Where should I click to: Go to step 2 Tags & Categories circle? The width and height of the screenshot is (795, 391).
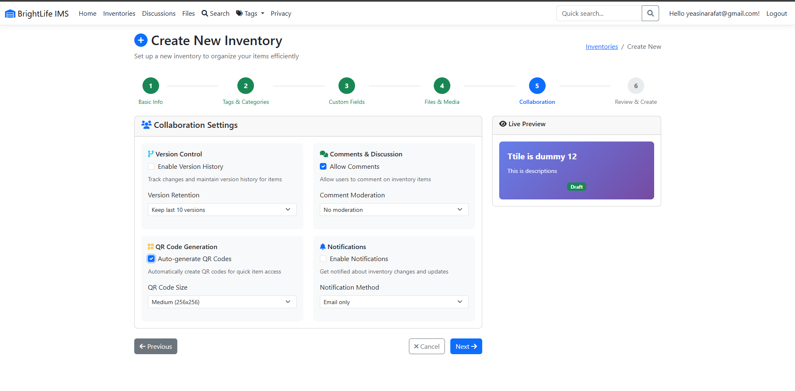246,86
